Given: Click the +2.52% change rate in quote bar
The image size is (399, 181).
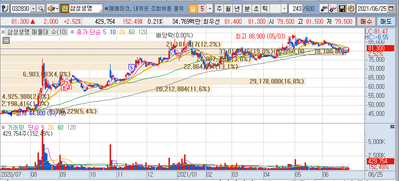Looking at the screenshot, I should 72,21.
